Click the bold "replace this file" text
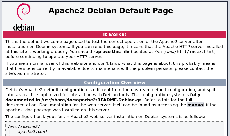 (x=111, y=52)
